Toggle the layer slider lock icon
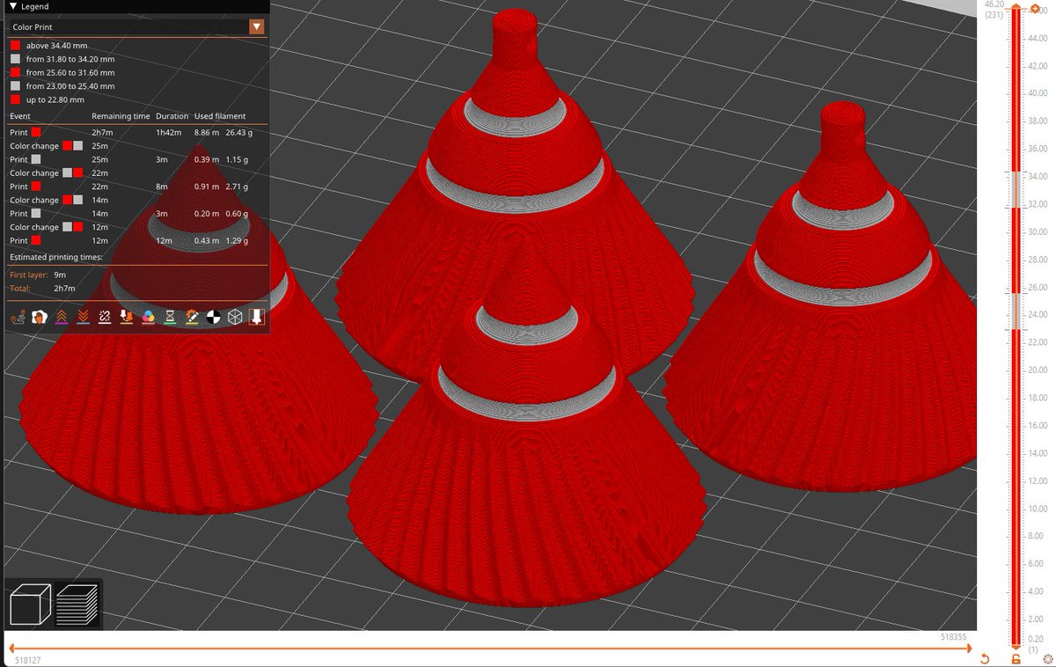1056x667 pixels. [1016, 659]
